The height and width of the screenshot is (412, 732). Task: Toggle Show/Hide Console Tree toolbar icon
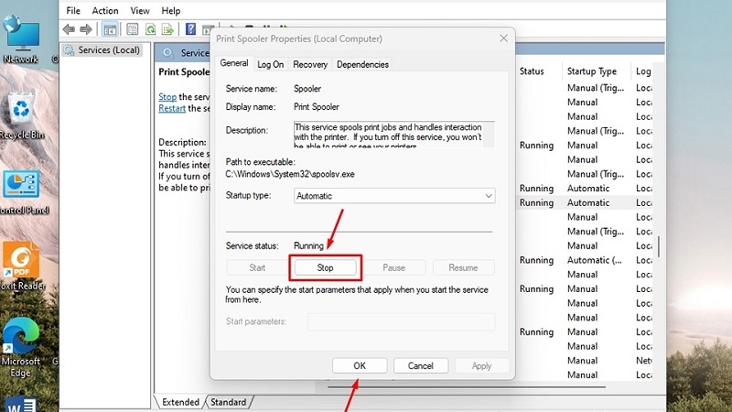[x=110, y=29]
